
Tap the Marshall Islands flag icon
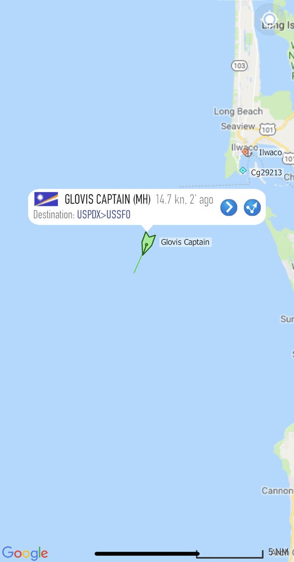tap(46, 199)
